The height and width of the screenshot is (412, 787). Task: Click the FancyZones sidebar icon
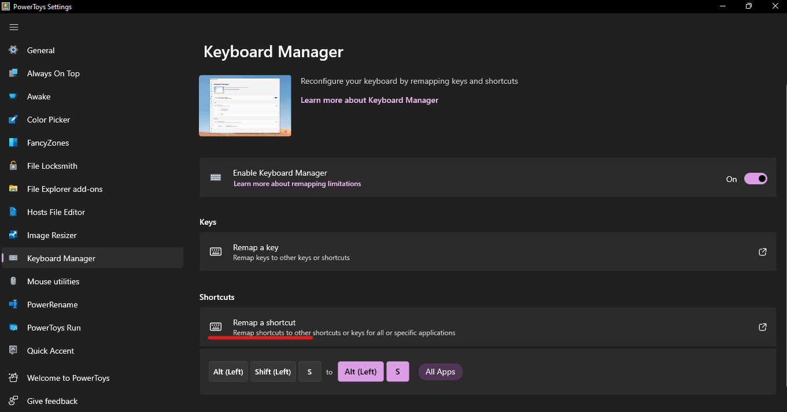click(x=14, y=143)
